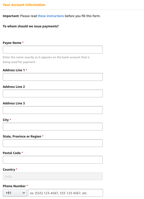This screenshot has height=199, width=144.
Task: Click the Payee Name text field
Action: pos(53,49)
